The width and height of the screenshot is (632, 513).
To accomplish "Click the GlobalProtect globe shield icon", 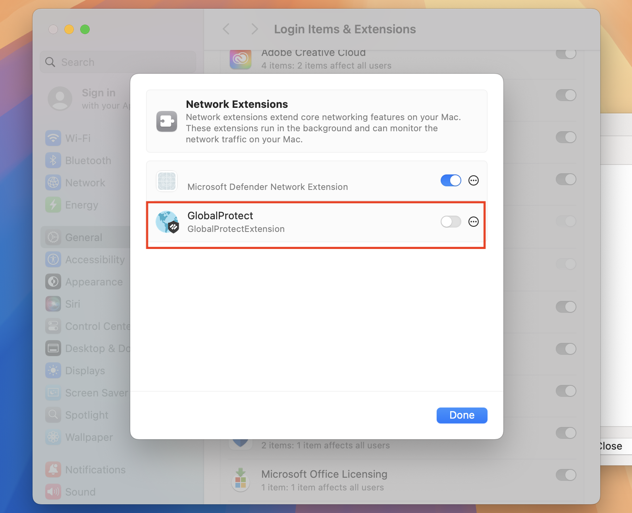I will coord(167,222).
